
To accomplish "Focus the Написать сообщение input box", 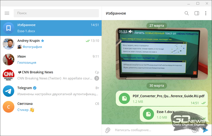I will 151,130.
